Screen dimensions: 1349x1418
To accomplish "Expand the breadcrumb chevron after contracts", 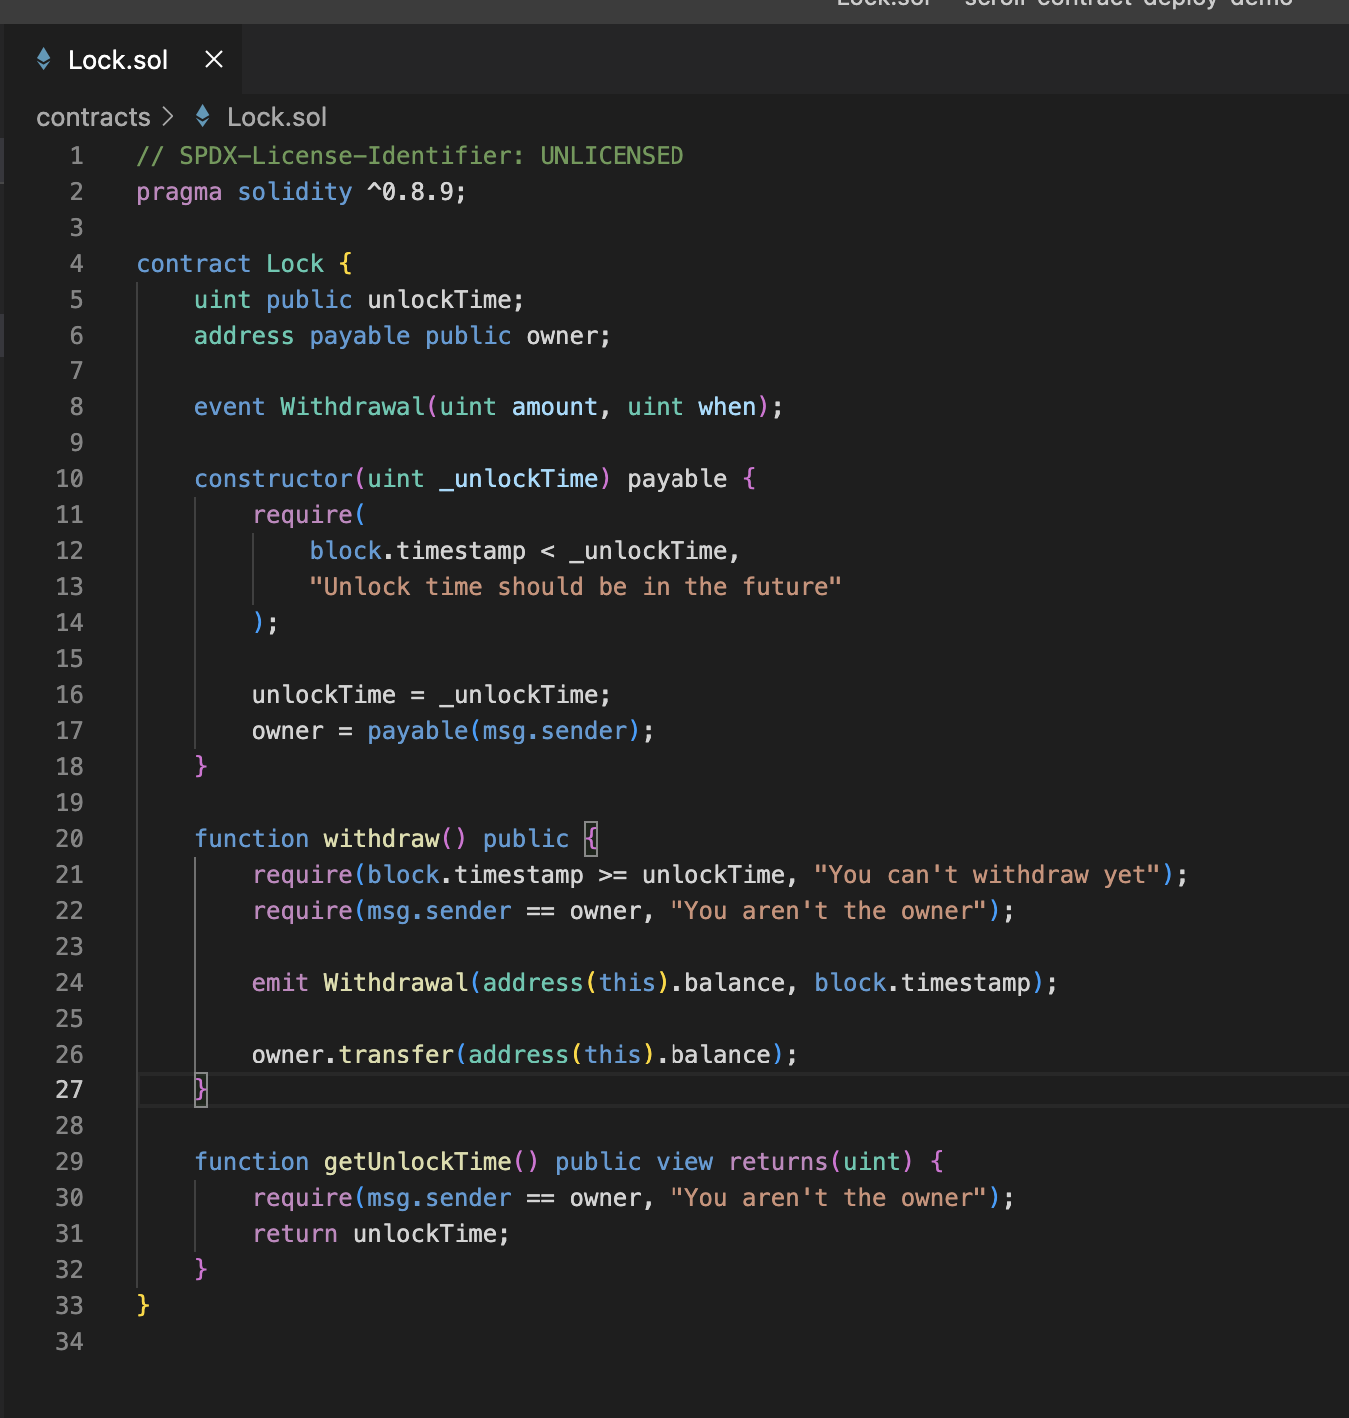I will coord(168,117).
